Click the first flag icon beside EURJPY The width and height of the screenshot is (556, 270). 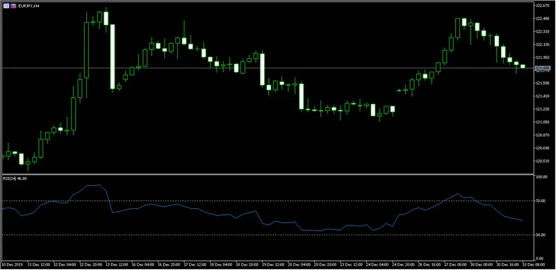click(6, 6)
